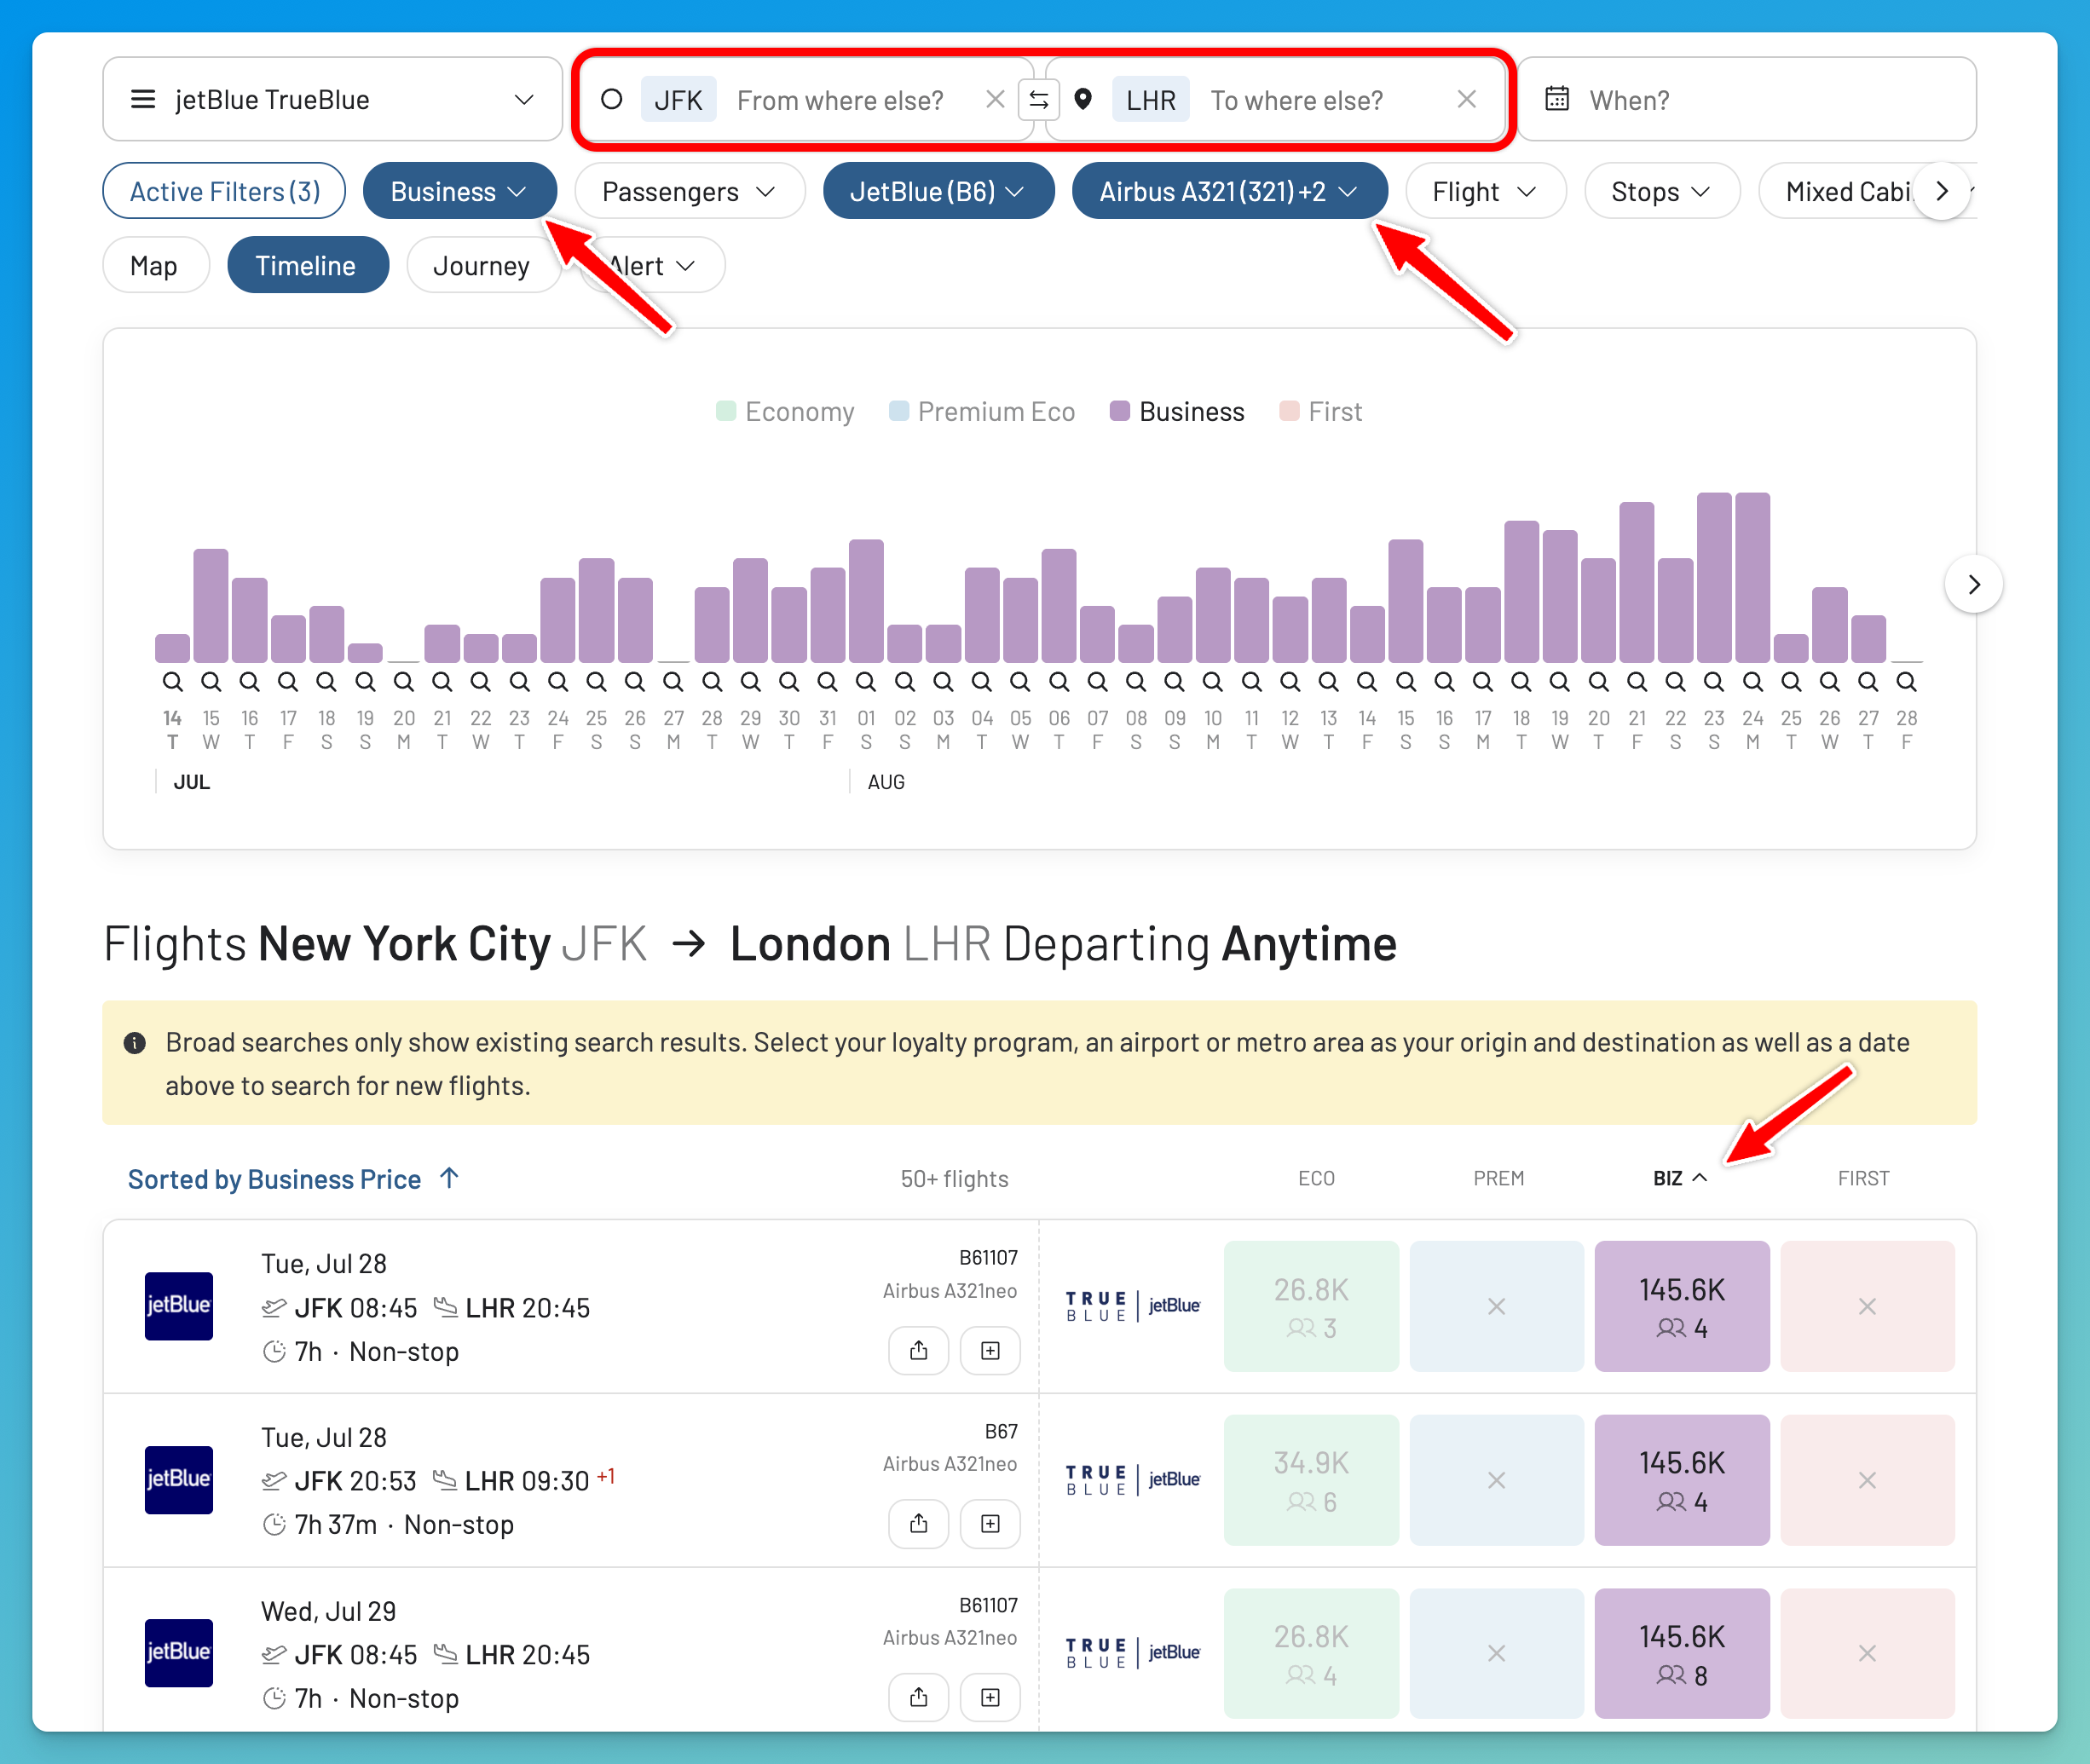Search flights for August 28 magnifier
Screen dimensions: 2090x1764
[x=1907, y=682]
